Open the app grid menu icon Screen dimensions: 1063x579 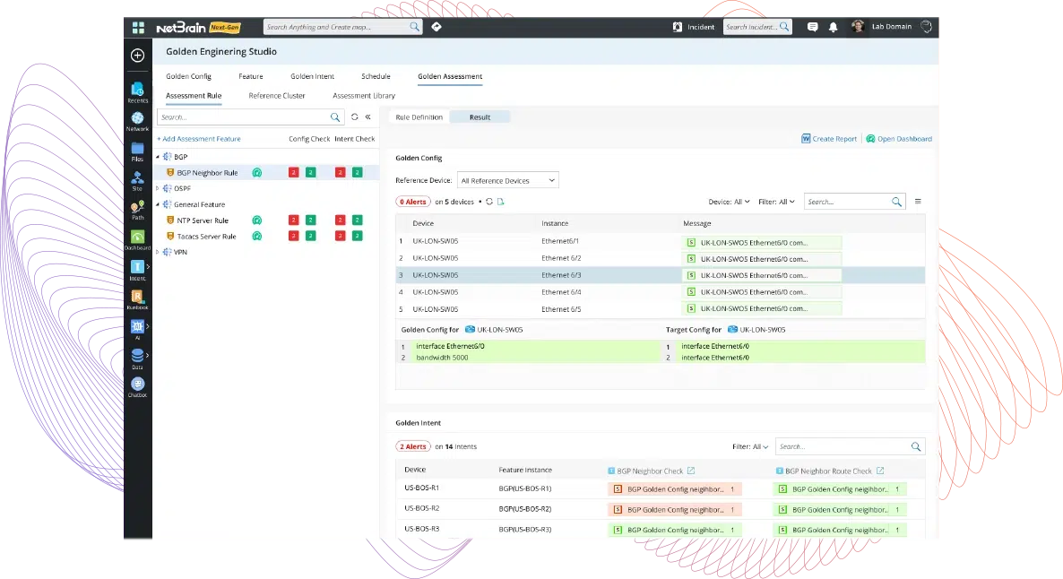click(x=138, y=27)
